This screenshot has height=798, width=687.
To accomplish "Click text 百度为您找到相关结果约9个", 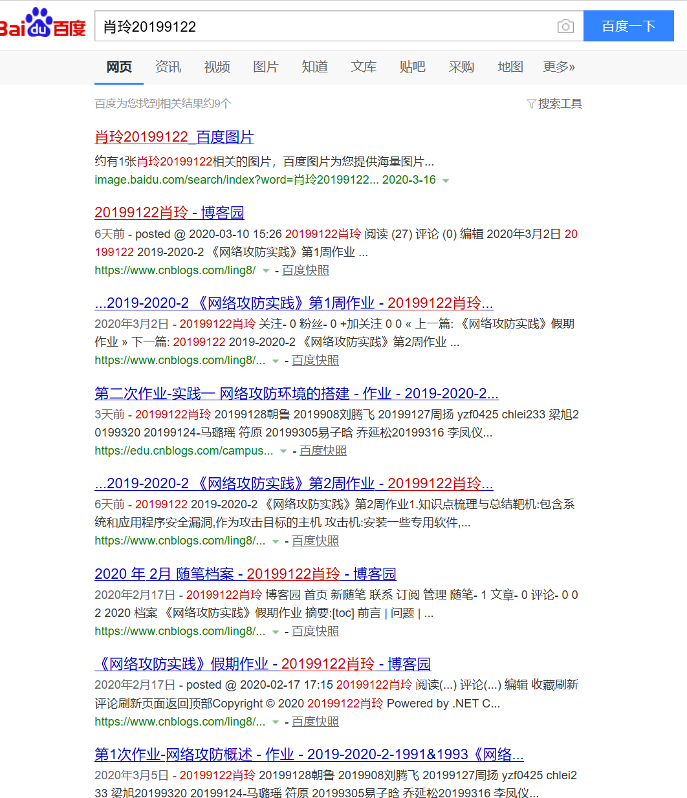I will (163, 103).
